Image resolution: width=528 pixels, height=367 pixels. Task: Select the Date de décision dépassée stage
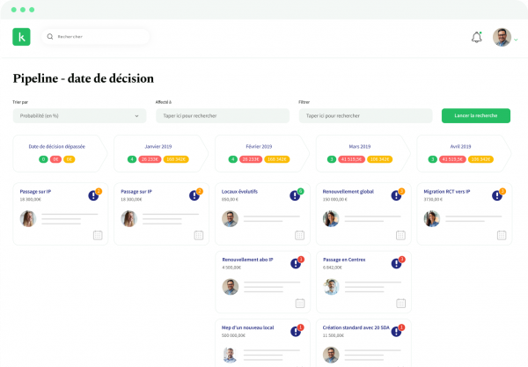pyautogui.click(x=57, y=146)
